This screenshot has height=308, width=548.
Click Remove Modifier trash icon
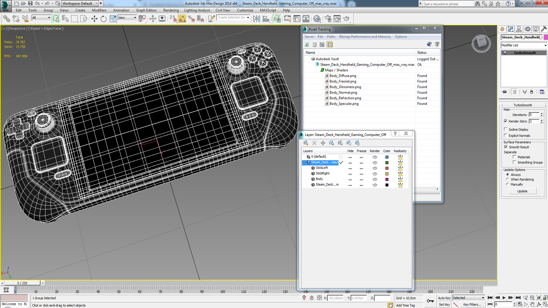point(531,92)
